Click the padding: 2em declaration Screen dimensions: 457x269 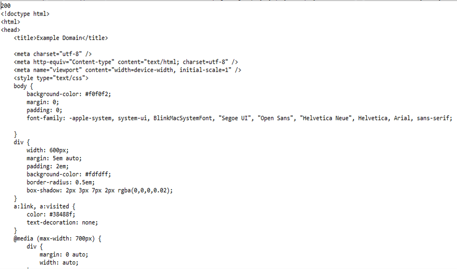[47, 166]
